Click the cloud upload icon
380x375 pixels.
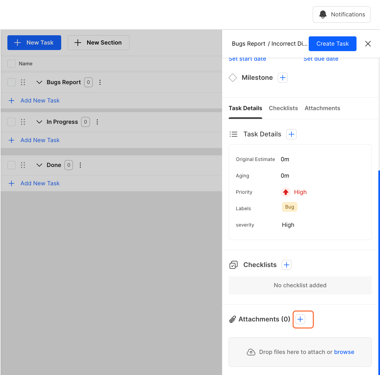pos(251,352)
